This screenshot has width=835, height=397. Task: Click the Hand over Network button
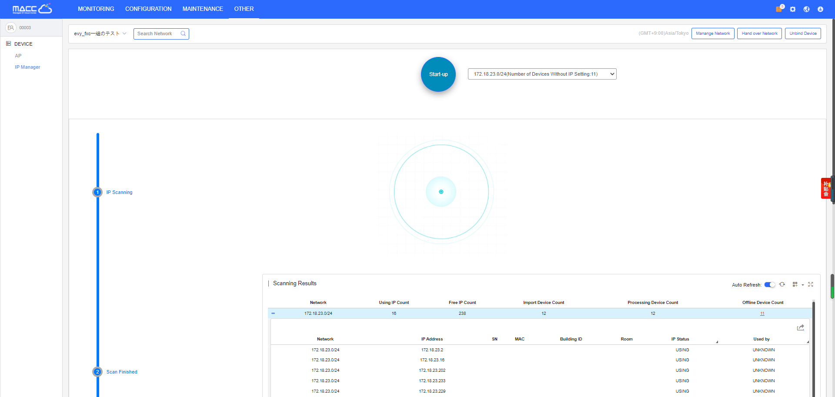click(x=759, y=33)
